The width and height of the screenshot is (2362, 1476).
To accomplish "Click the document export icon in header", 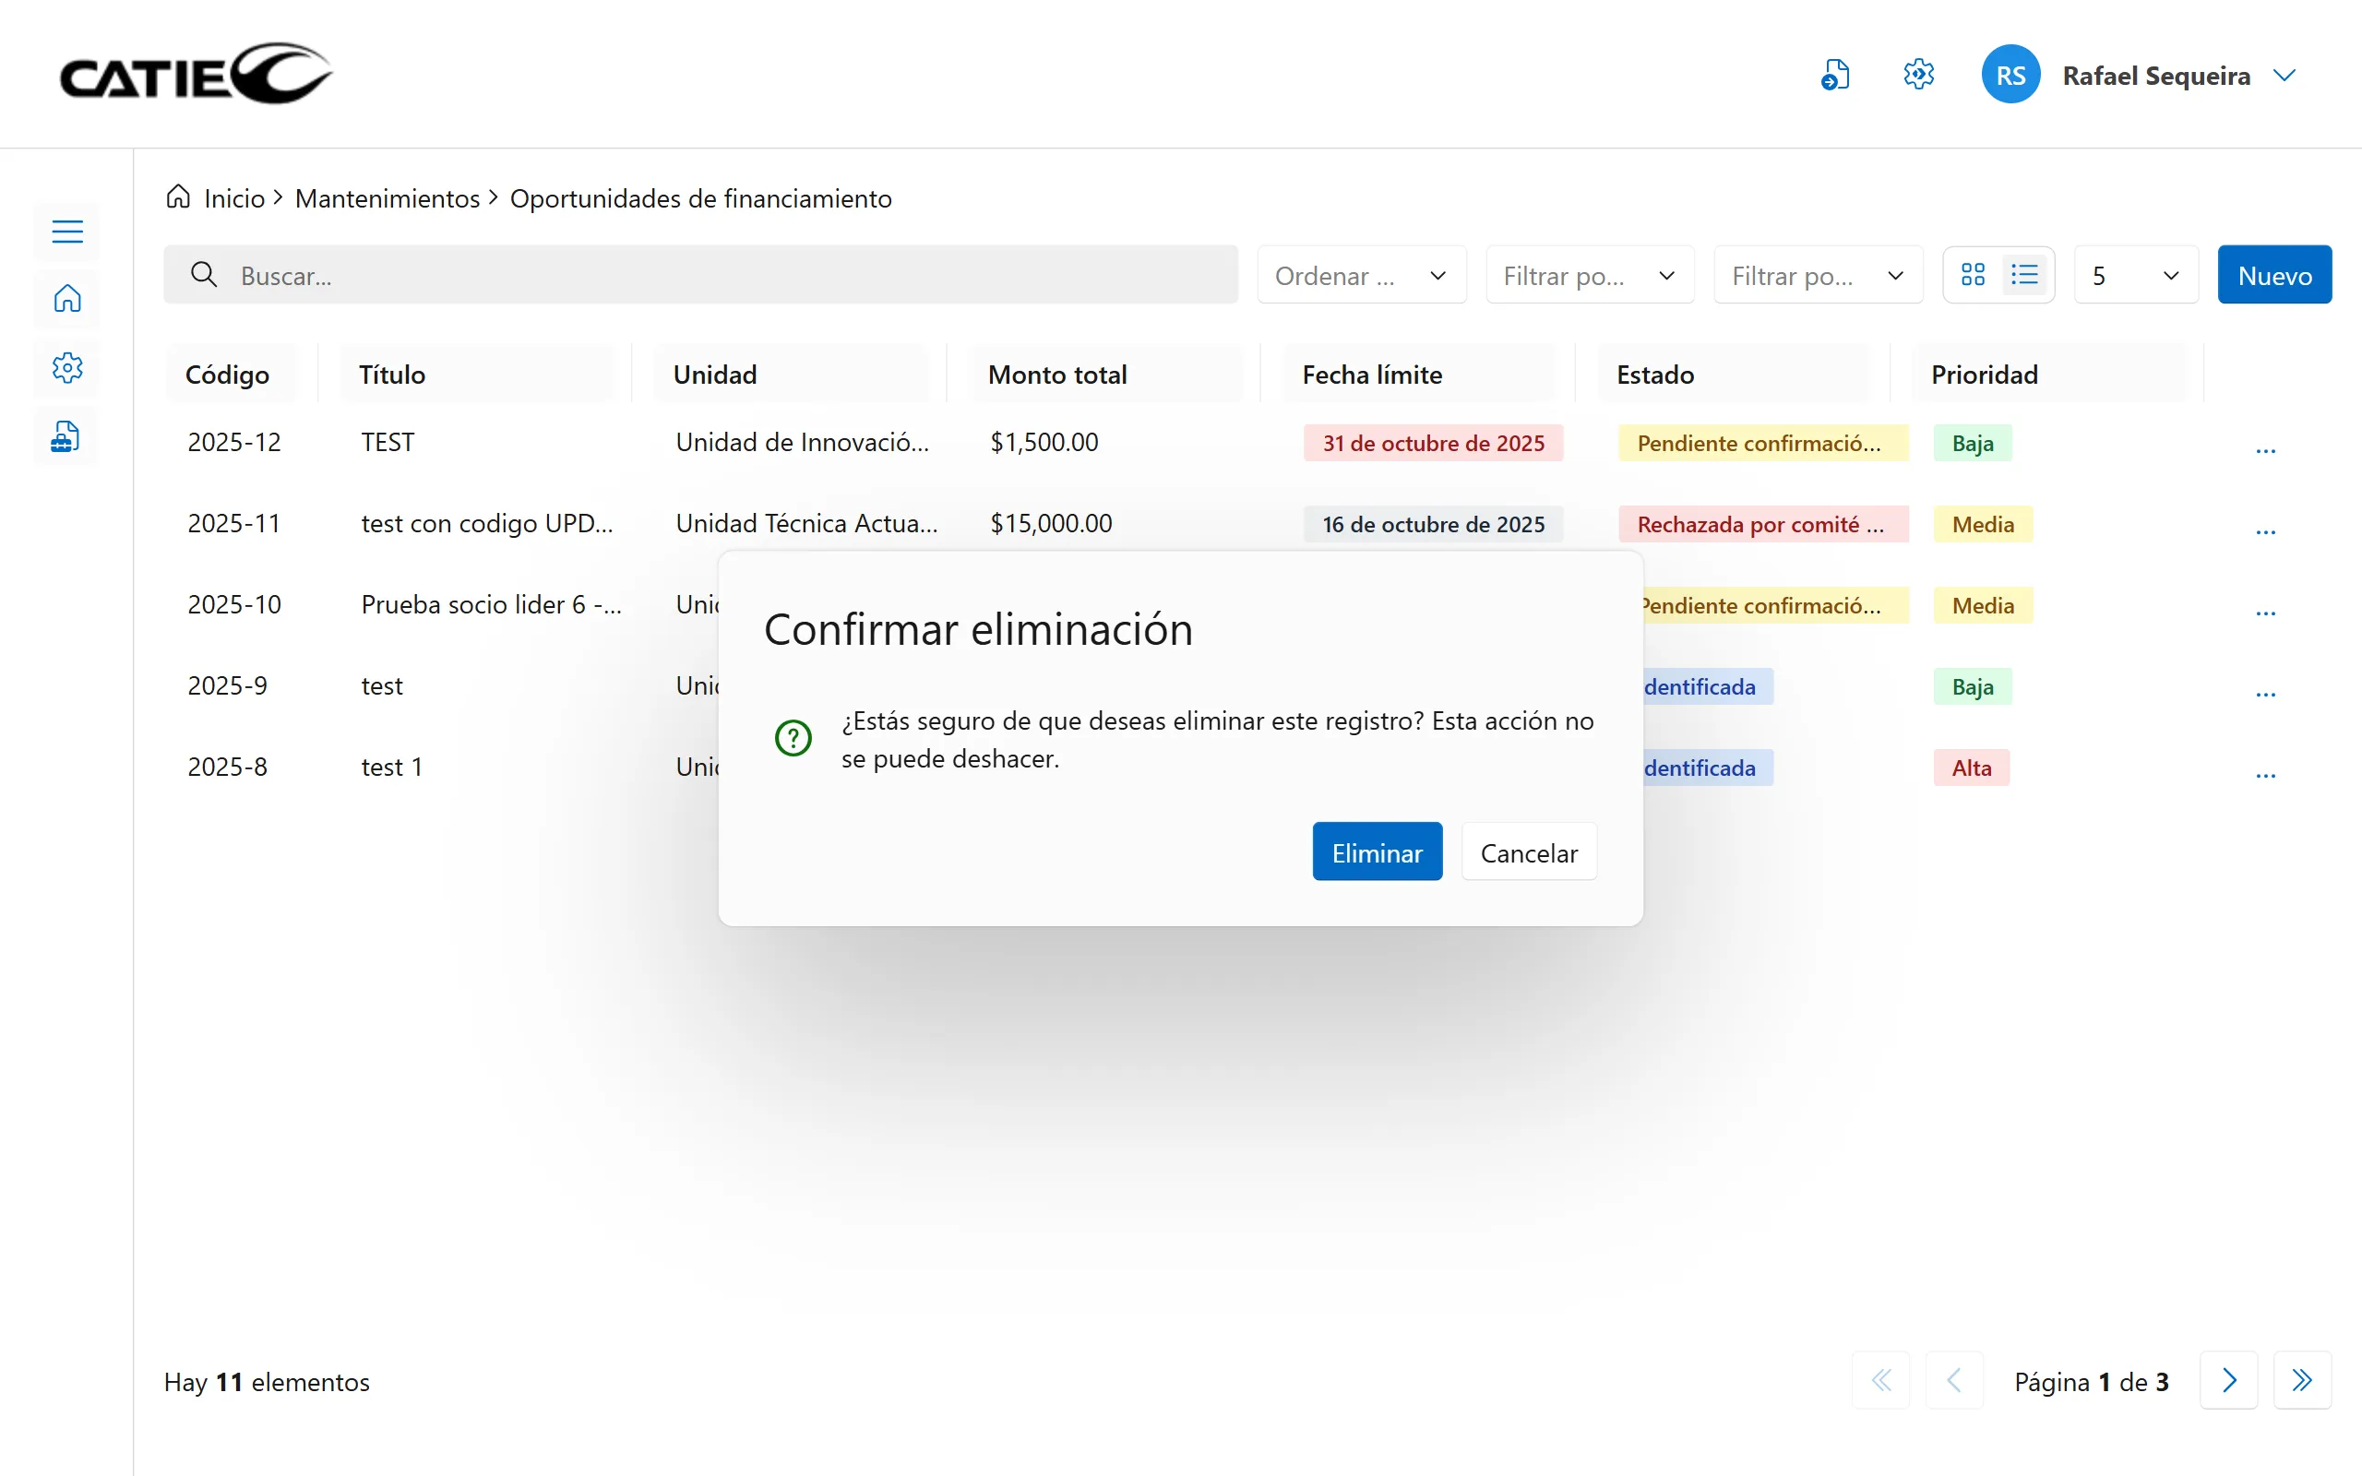I will click(x=1835, y=75).
